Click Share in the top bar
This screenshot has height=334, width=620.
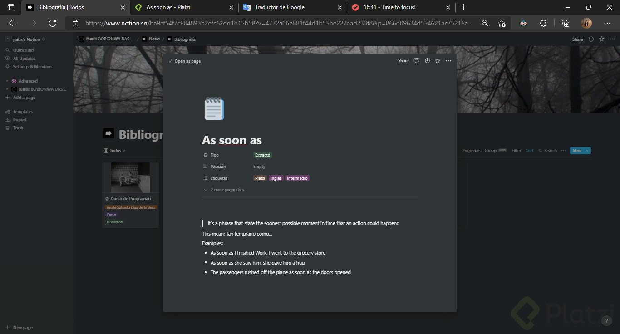coord(577,39)
